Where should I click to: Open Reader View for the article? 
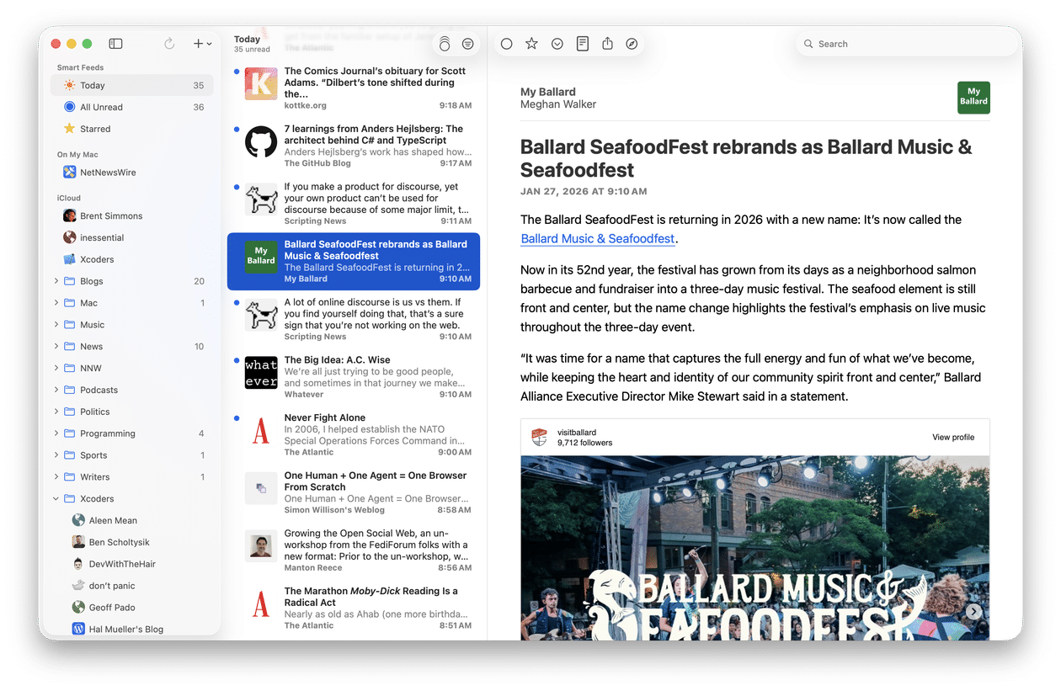(x=582, y=43)
